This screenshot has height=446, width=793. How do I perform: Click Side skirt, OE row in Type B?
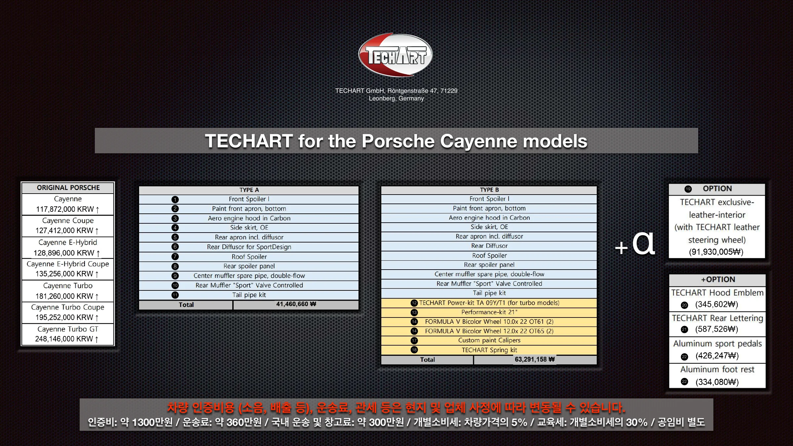pos(489,227)
